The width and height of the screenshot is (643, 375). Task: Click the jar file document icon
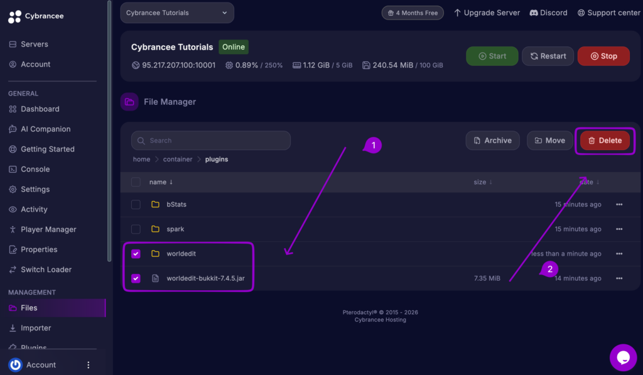pos(156,278)
